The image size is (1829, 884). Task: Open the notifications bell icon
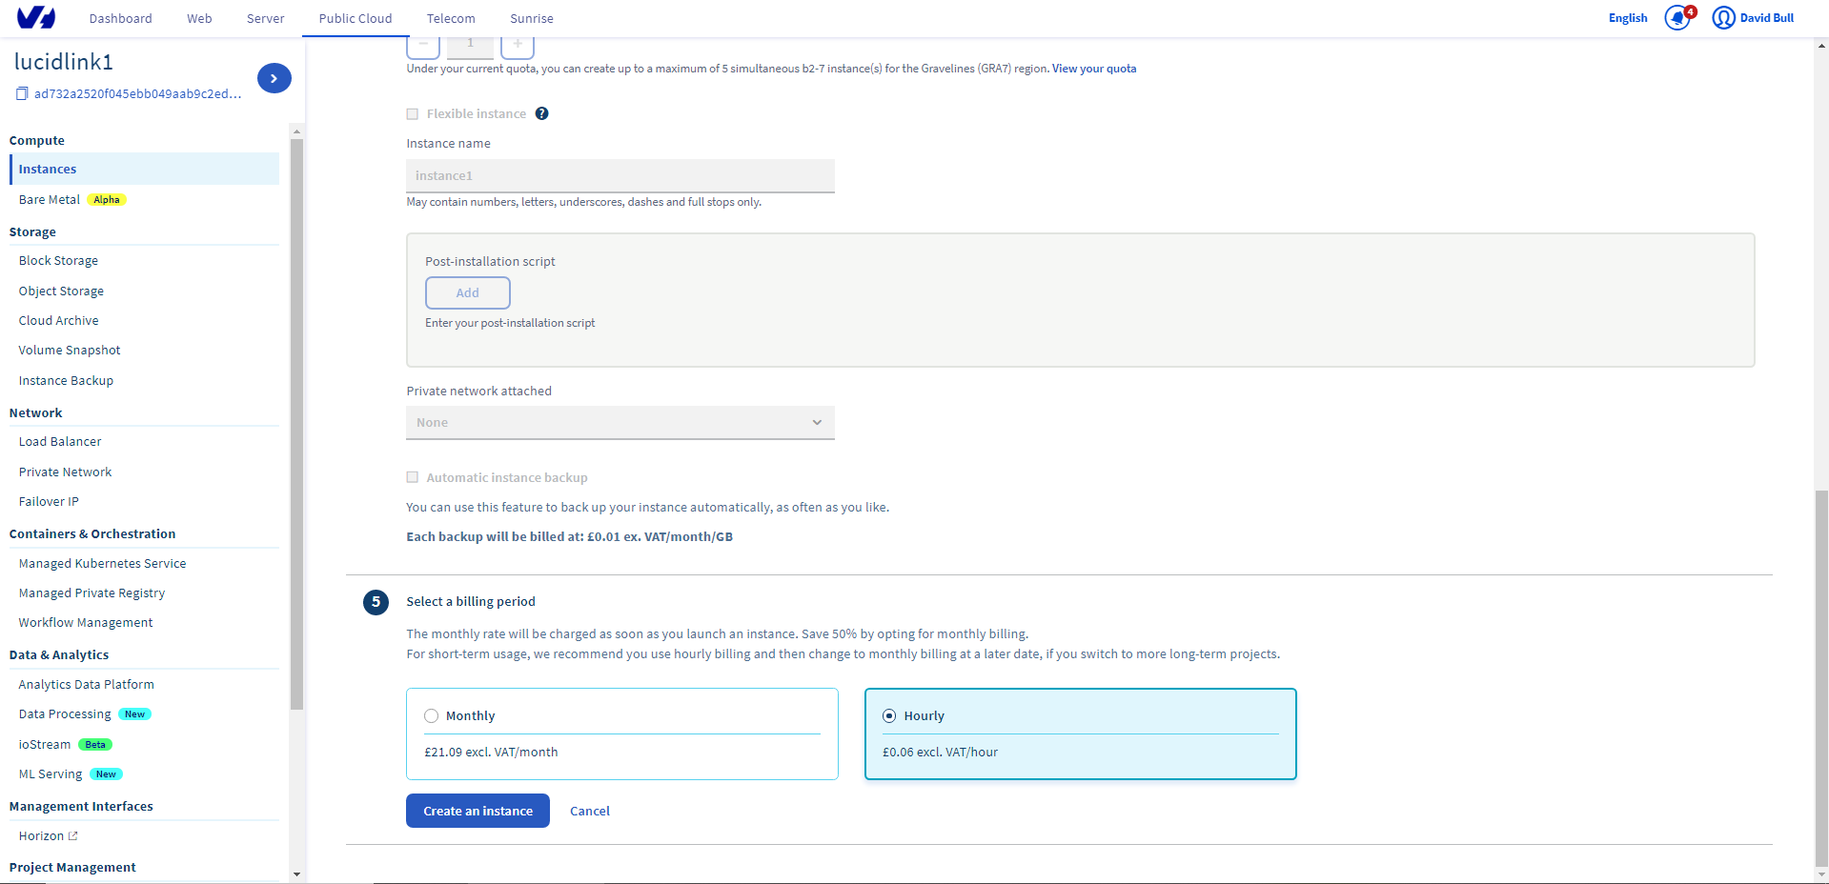[1677, 18]
